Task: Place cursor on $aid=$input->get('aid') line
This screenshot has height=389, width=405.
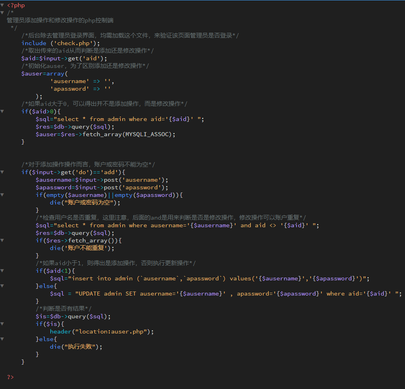Action: (x=64, y=58)
